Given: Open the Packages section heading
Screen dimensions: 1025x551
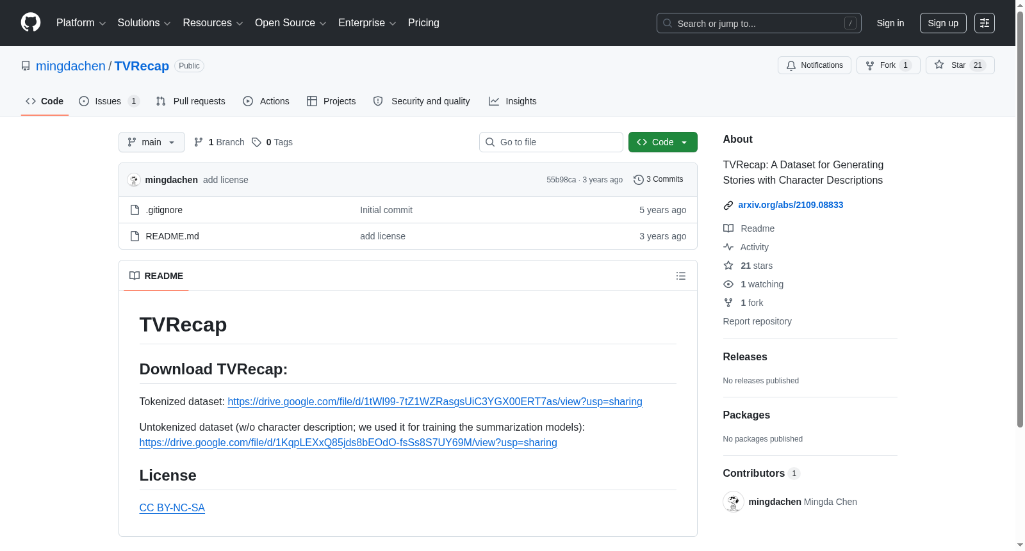Looking at the screenshot, I should pyautogui.click(x=746, y=415).
